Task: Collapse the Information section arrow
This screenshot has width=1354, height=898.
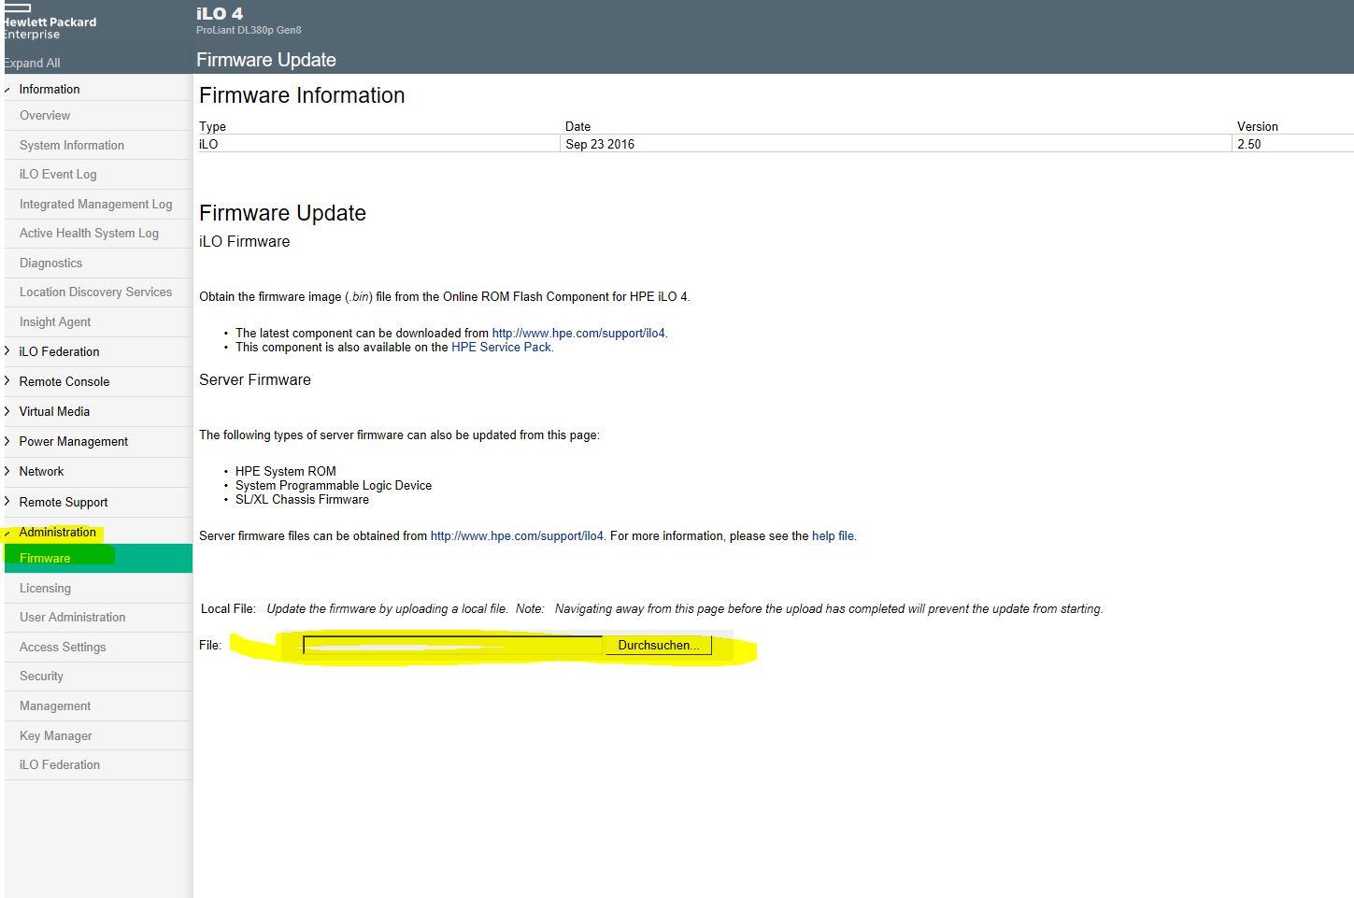Action: pos(7,90)
